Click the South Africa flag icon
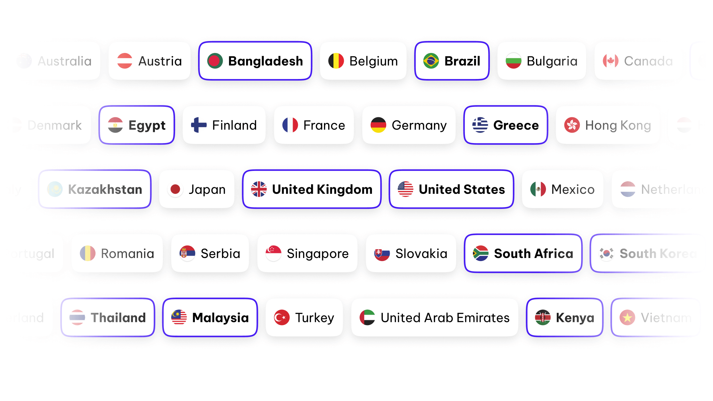713x401 pixels. pos(481,253)
